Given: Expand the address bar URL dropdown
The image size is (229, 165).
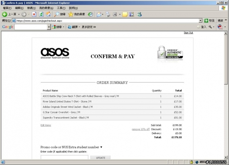Looking at the screenshot, I should tap(200, 21).
